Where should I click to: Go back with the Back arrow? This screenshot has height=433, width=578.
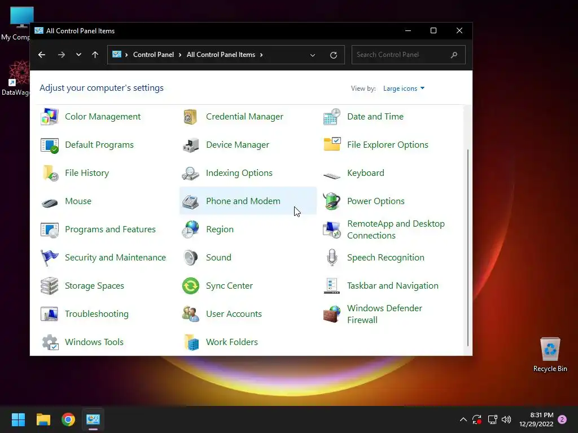(x=42, y=55)
